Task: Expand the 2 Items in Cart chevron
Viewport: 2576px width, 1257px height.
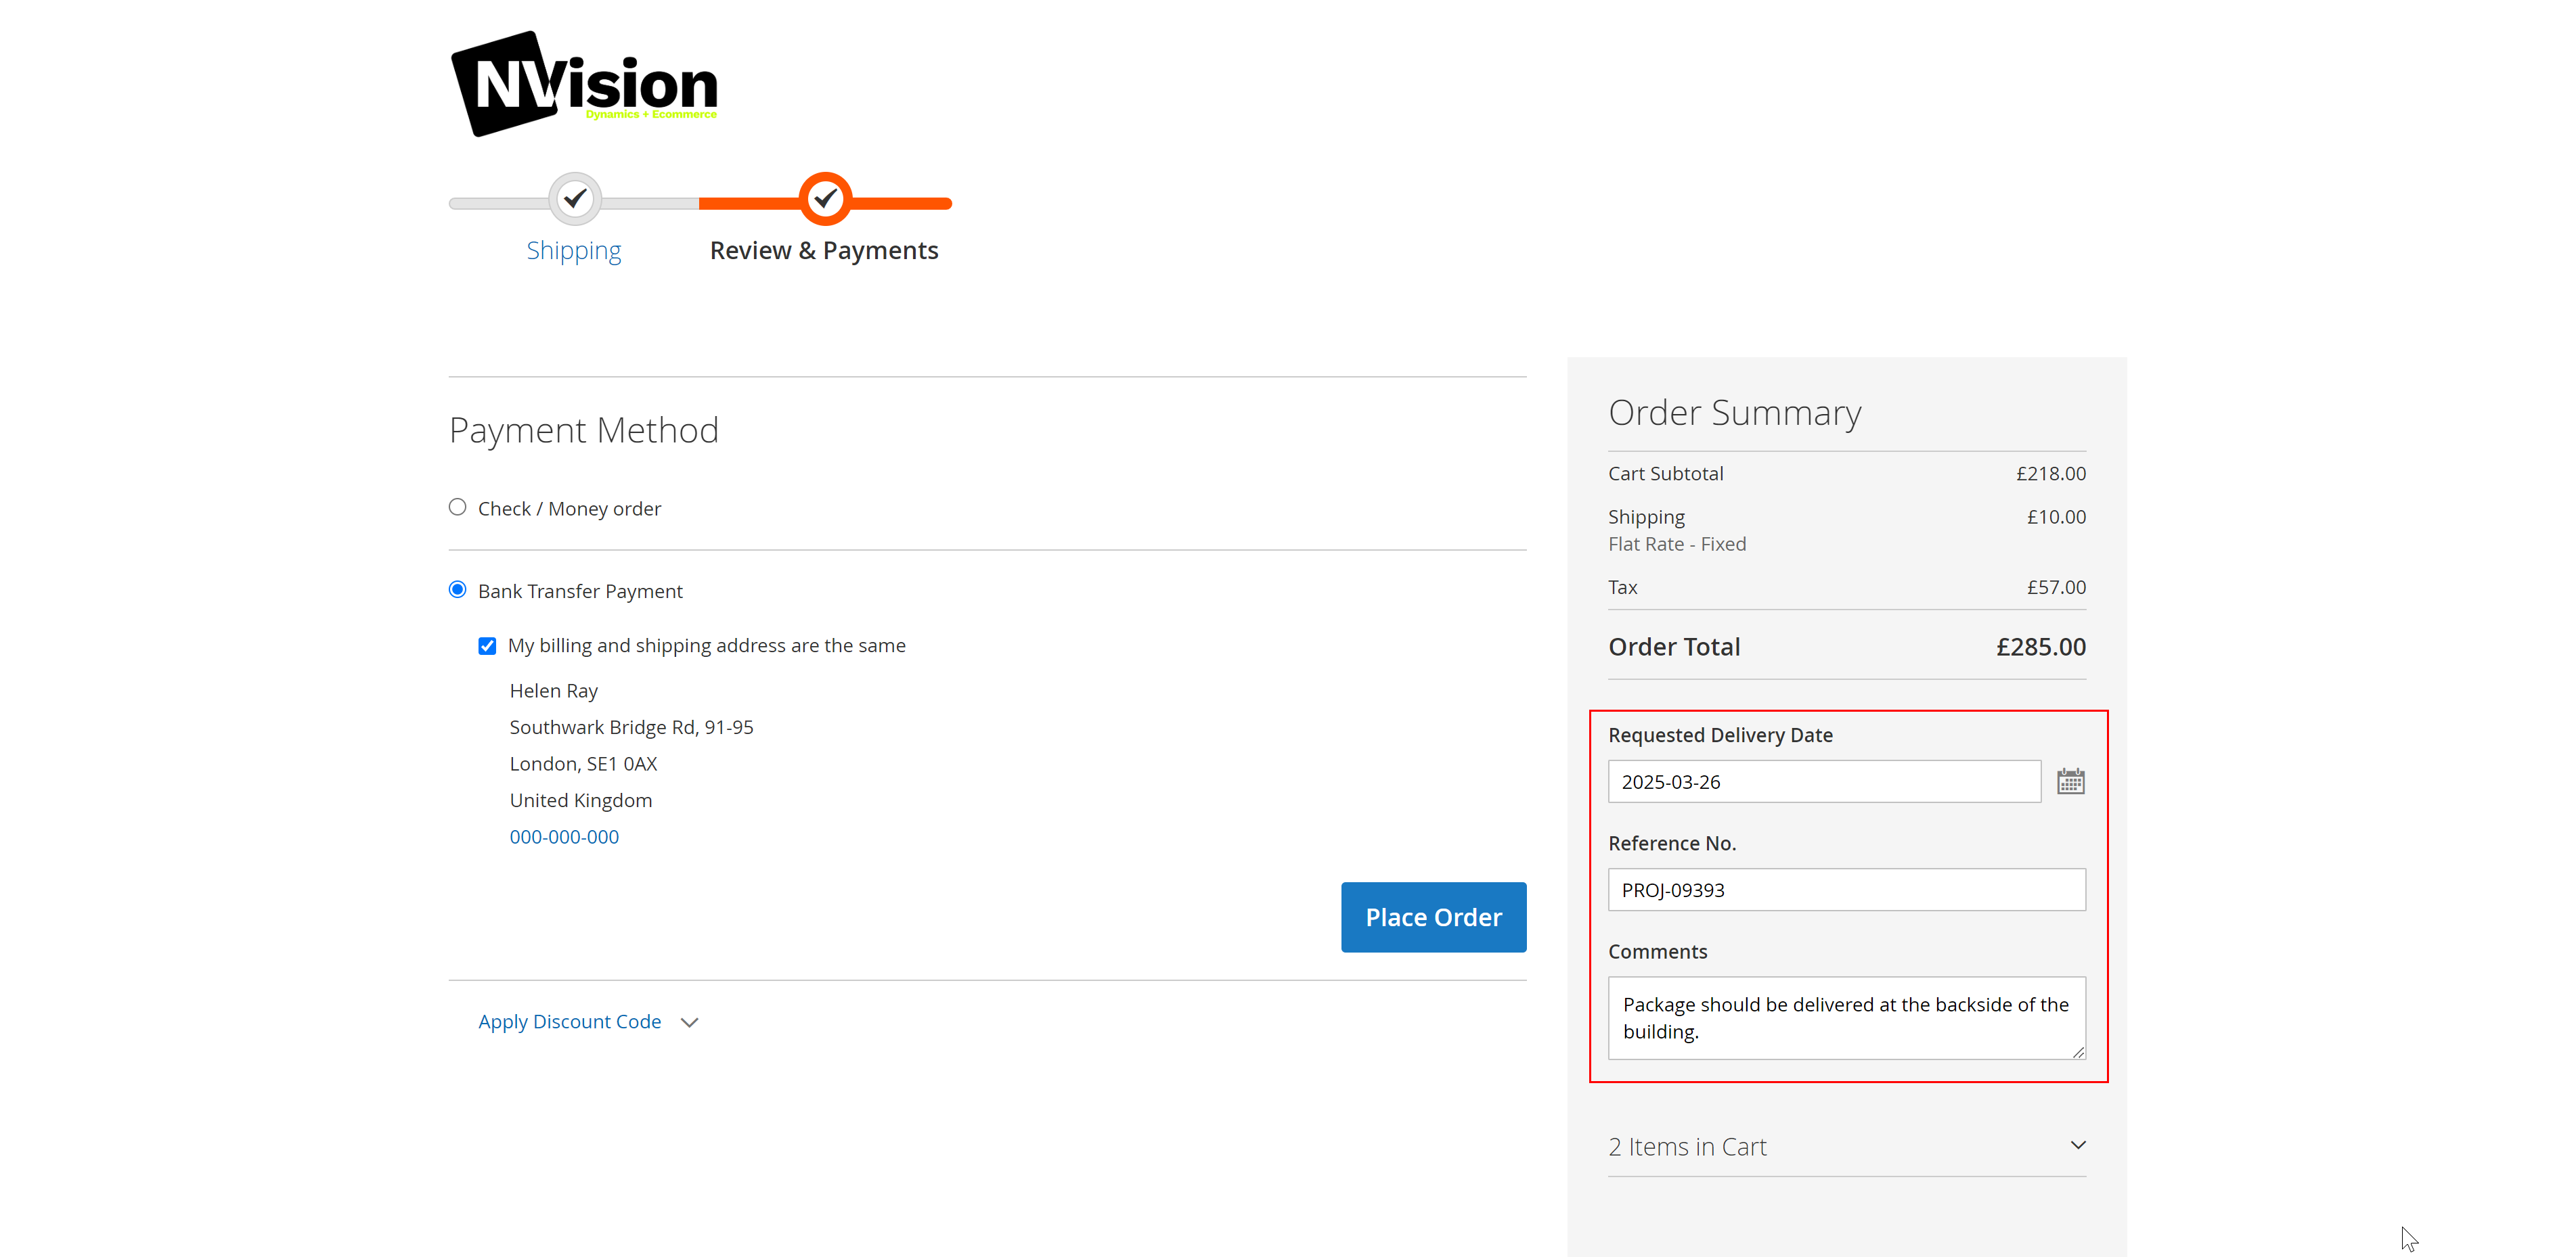Action: 2078,1145
